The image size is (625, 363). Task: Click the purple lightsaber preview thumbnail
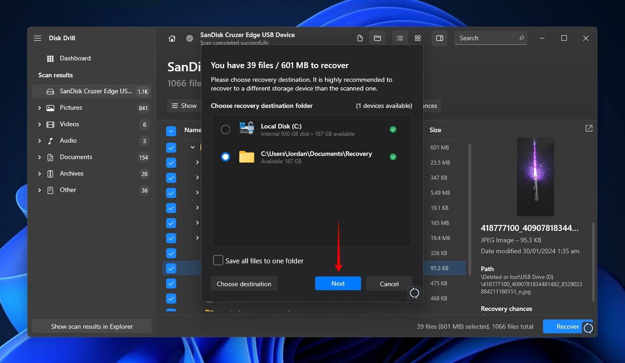[535, 177]
